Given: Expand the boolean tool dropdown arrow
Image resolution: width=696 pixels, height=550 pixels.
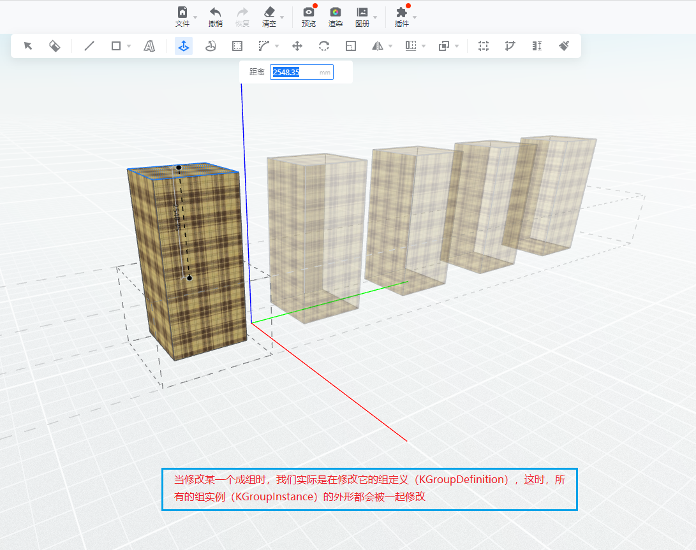Looking at the screenshot, I should [457, 46].
